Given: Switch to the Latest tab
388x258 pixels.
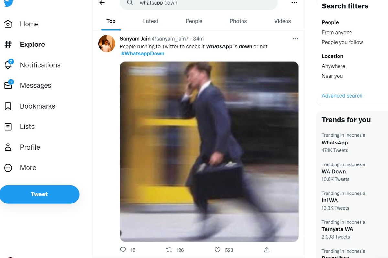Looking at the screenshot, I should [150, 21].
